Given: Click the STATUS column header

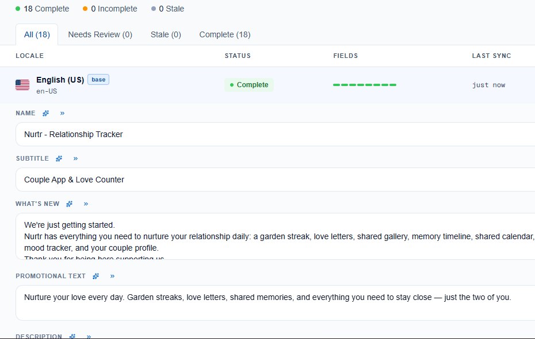Looking at the screenshot, I should point(238,56).
